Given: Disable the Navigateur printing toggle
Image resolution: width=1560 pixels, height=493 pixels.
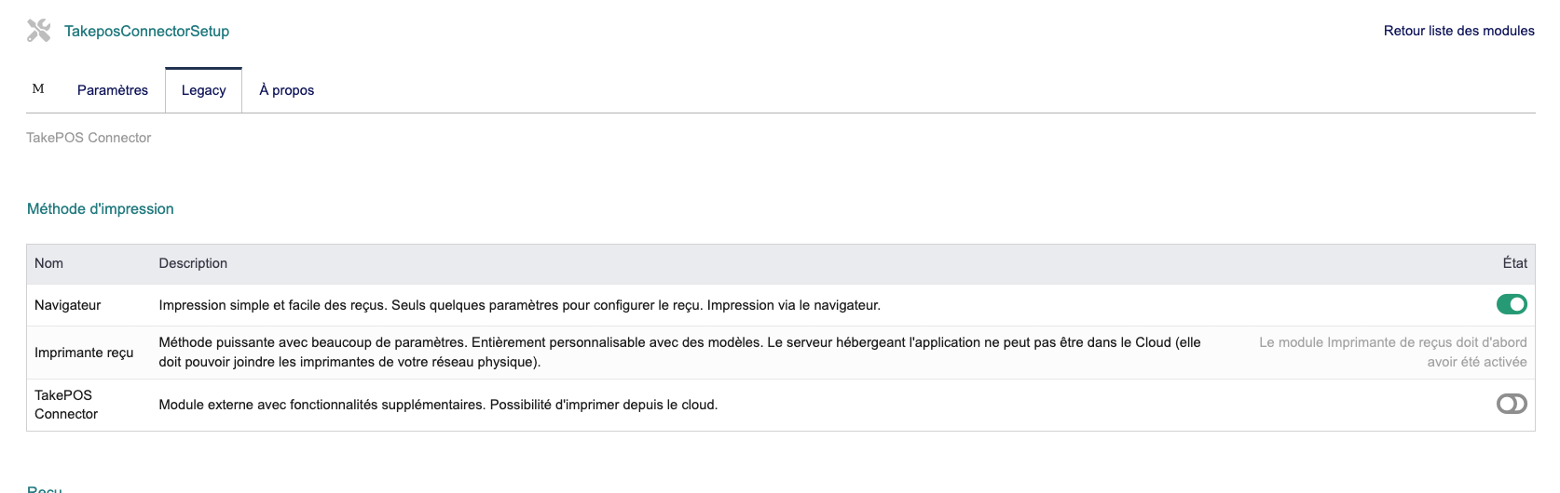Looking at the screenshot, I should tap(1512, 304).
